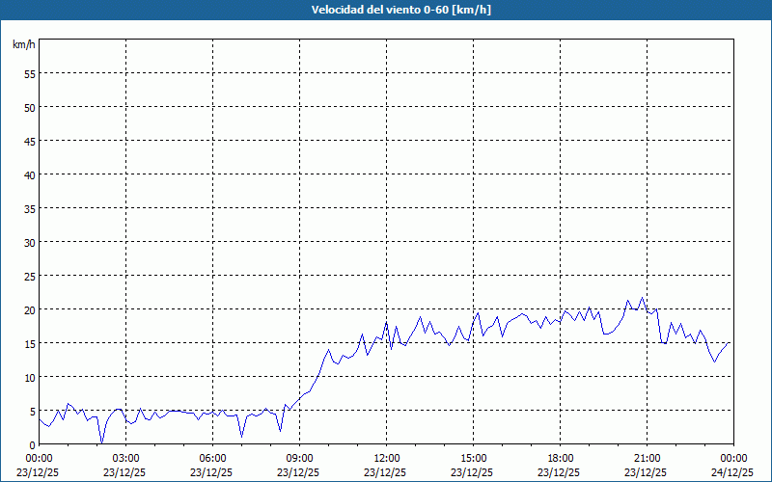The height and width of the screenshot is (482, 772).
Task: Click the 09:00 time tick label
Action: coord(300,458)
